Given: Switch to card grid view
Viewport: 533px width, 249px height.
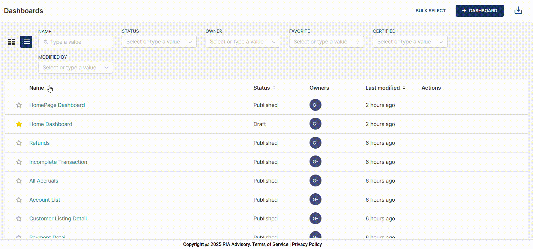Looking at the screenshot, I should (x=11, y=42).
